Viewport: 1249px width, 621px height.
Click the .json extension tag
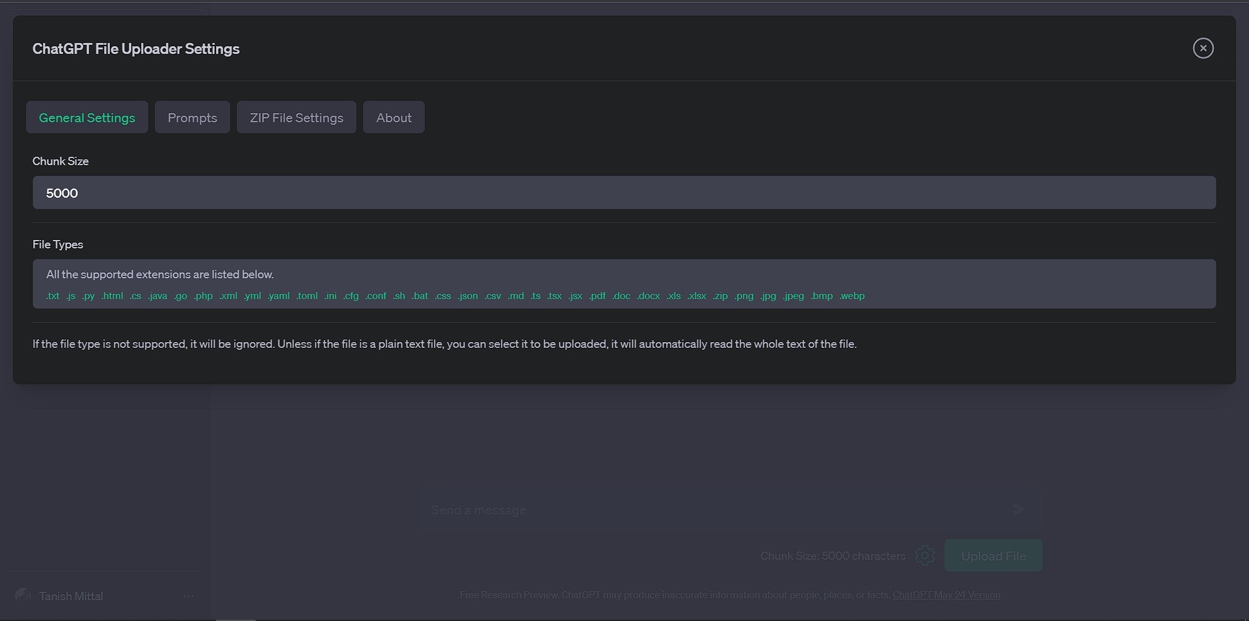click(x=468, y=296)
